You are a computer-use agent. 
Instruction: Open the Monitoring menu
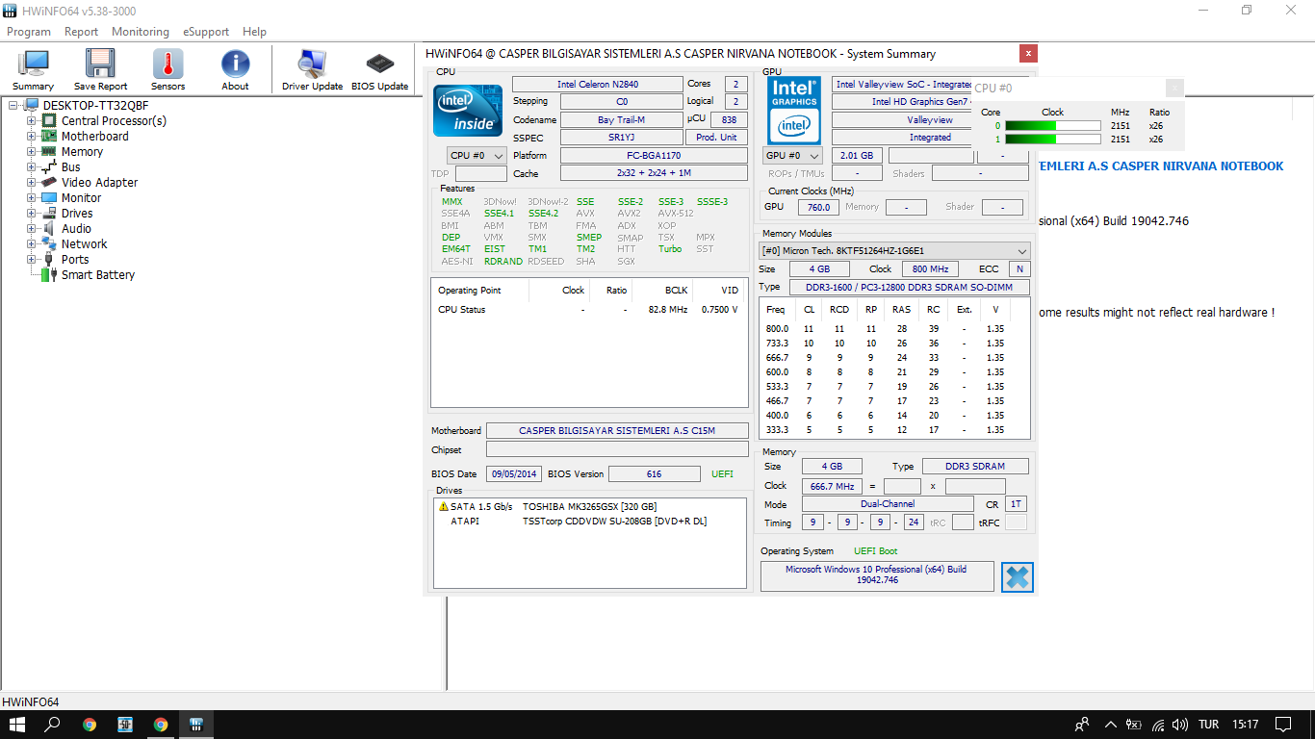(x=140, y=32)
